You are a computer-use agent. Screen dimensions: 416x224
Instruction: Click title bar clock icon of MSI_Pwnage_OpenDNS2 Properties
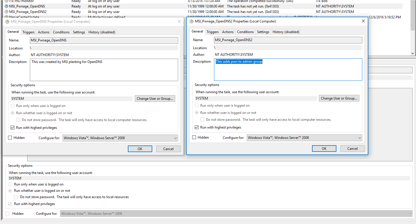tap(192, 21)
